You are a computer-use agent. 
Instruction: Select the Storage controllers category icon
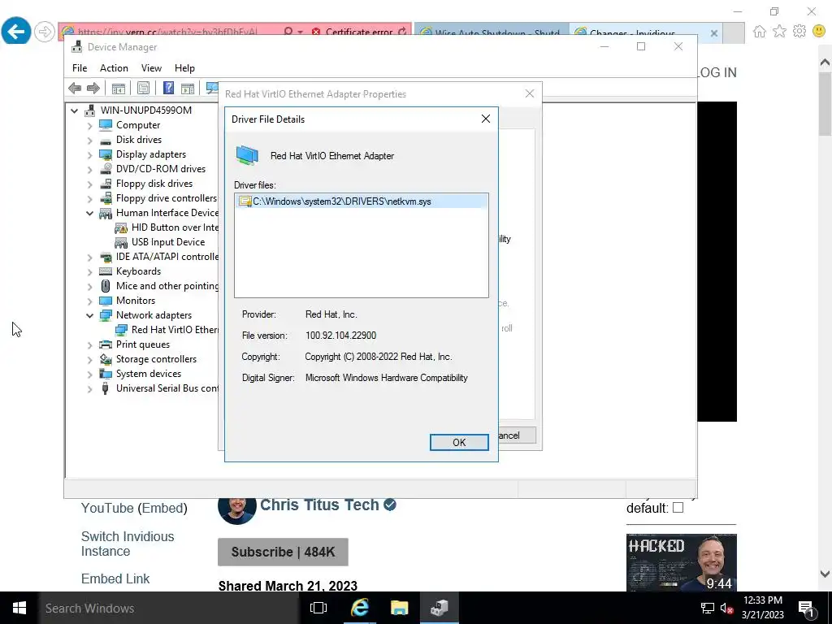pos(106,359)
